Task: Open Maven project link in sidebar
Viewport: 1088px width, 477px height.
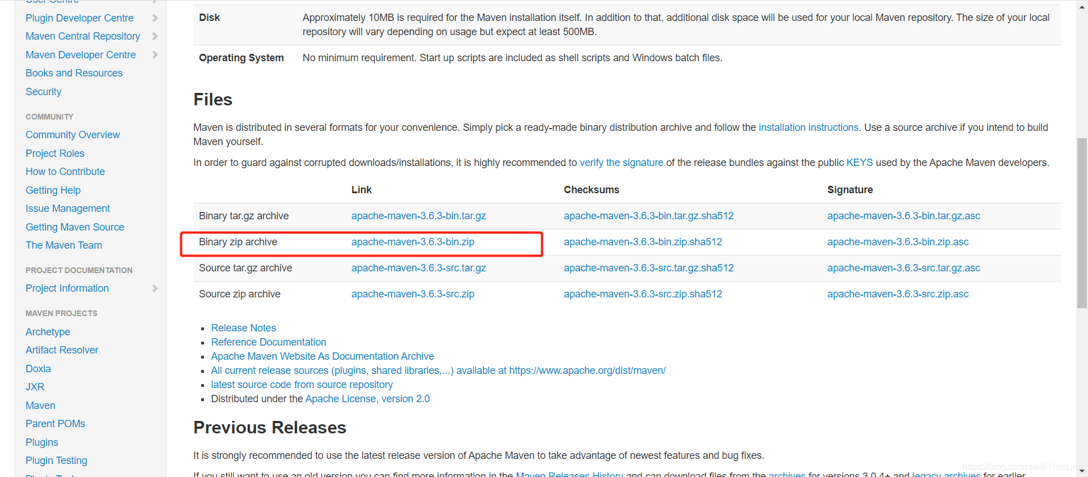Action: coord(40,406)
